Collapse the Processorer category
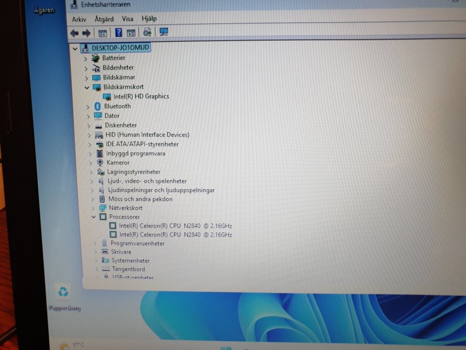Image resolution: width=466 pixels, height=350 pixels. 94,217
